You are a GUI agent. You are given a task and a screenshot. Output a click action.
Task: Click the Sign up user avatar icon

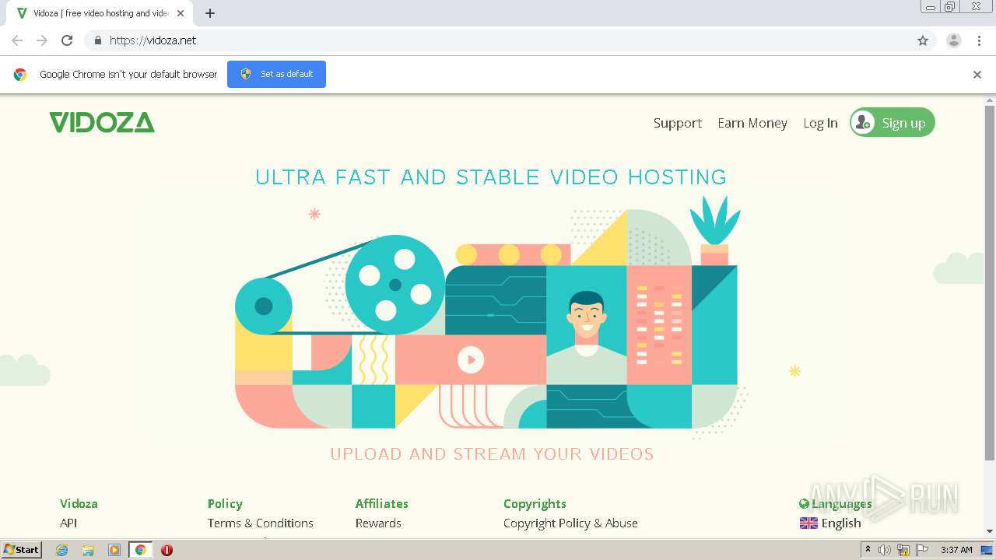[x=863, y=122]
